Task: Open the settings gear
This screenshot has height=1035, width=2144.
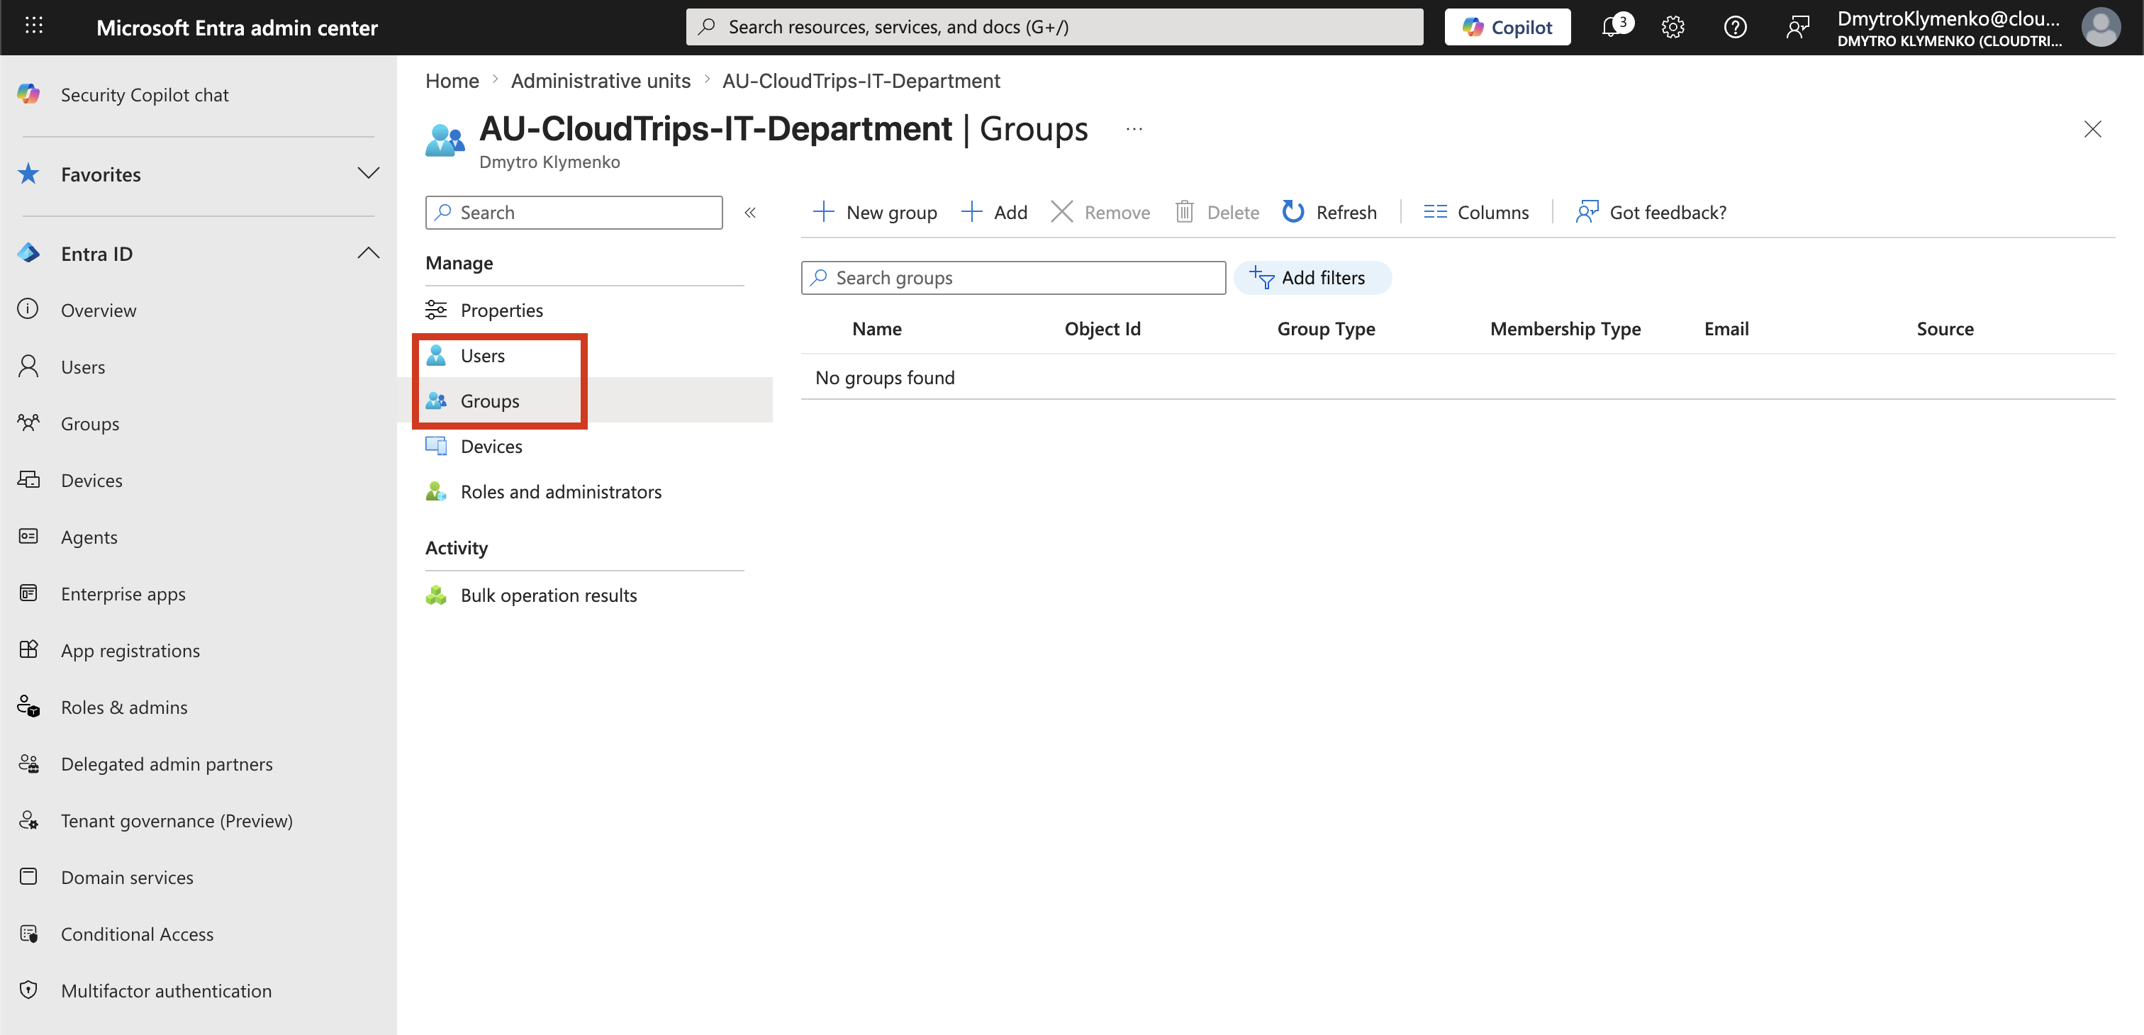Action: tap(1673, 27)
